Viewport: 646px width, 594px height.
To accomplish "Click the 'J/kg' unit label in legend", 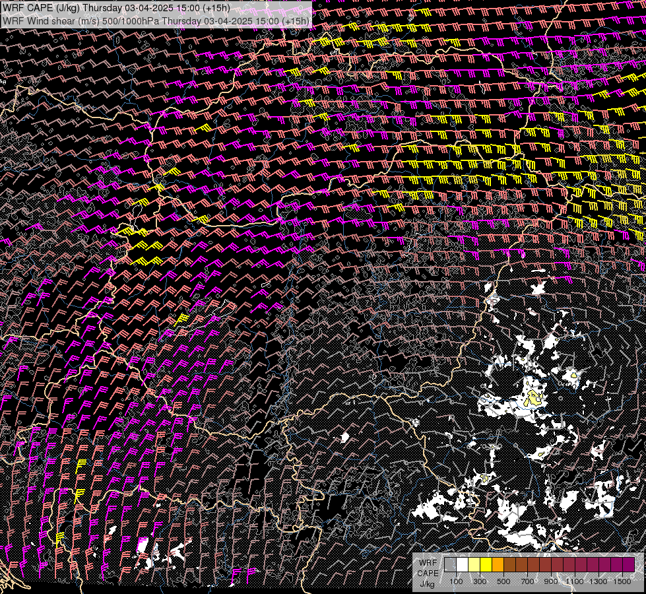I will (427, 584).
